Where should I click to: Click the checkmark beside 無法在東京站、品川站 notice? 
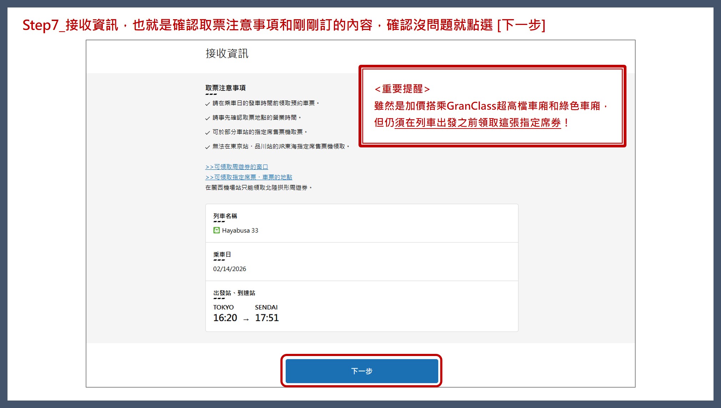(x=208, y=147)
